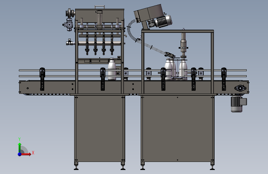Select the conveyor drive motor under right end

239,104
